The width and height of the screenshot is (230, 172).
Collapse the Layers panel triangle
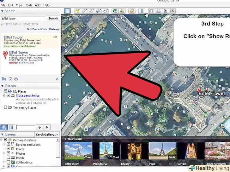pos(2,135)
